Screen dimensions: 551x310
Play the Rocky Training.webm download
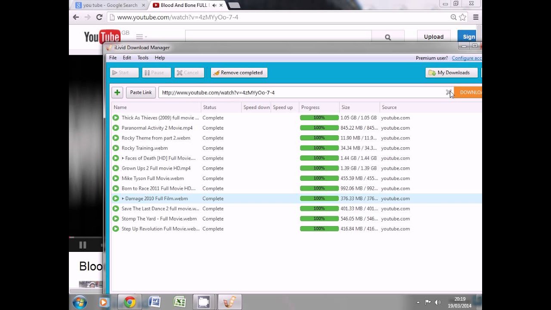tap(116, 148)
